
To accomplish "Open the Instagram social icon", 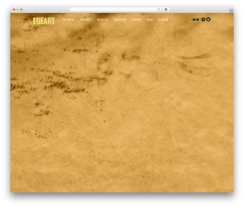I will pos(208,20).
